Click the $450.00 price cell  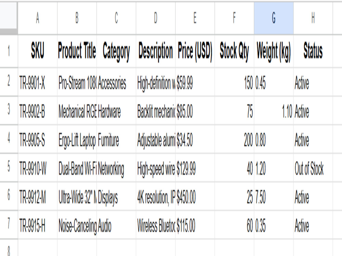point(195,196)
